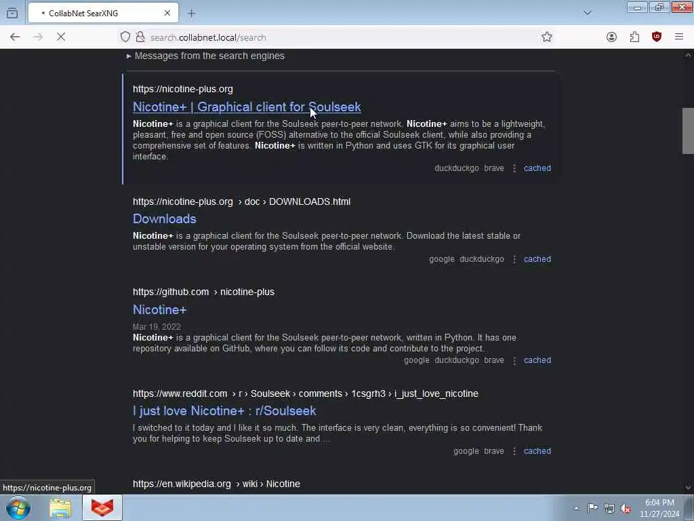Open the Windows Start menu
694x521 pixels.
point(18,507)
